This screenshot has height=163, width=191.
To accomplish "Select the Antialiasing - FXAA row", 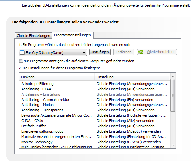I will [95, 89].
